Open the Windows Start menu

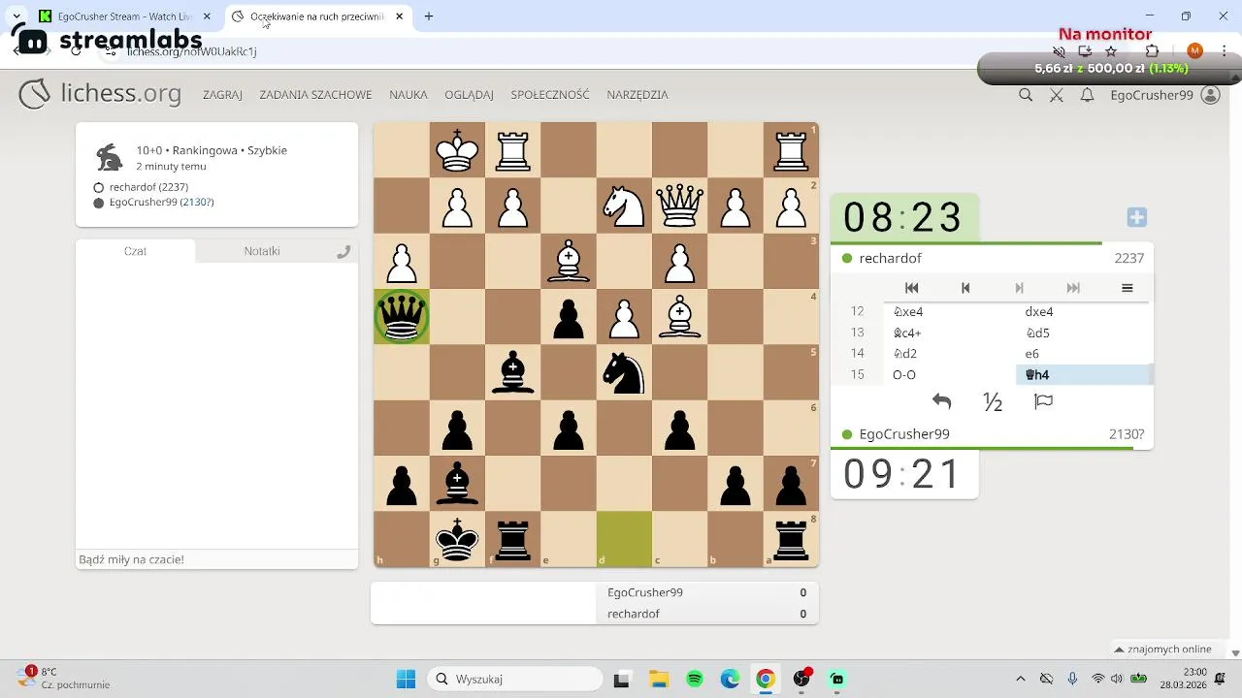pyautogui.click(x=406, y=679)
